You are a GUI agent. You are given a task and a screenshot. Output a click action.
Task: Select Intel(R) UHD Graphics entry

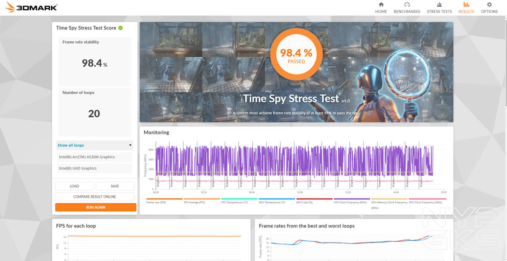pyautogui.click(x=95, y=169)
